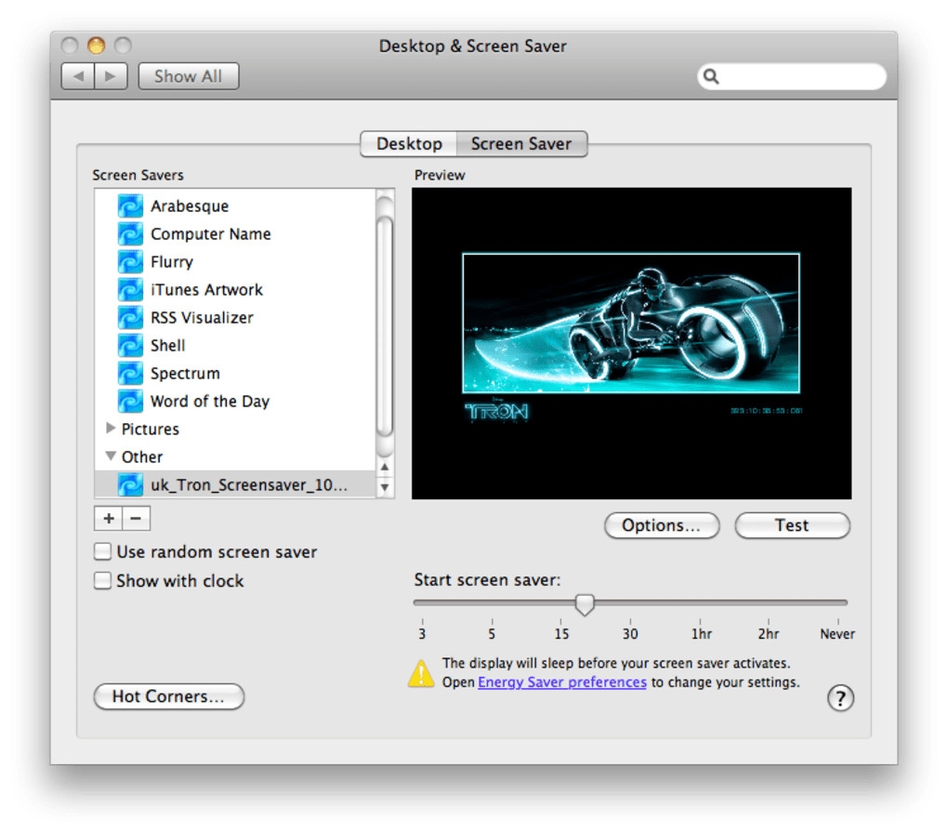The height and width of the screenshot is (834, 948).
Task: Click the iTunes Artwork screen saver icon
Action: point(130,290)
